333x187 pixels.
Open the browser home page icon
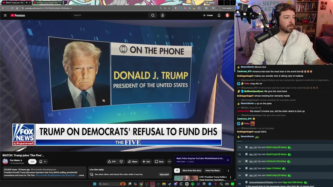pos(17,8)
